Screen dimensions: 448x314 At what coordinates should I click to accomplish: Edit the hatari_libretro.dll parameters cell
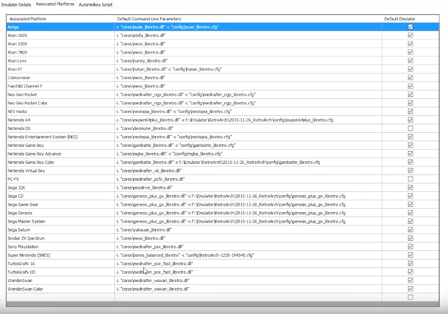[248, 69]
